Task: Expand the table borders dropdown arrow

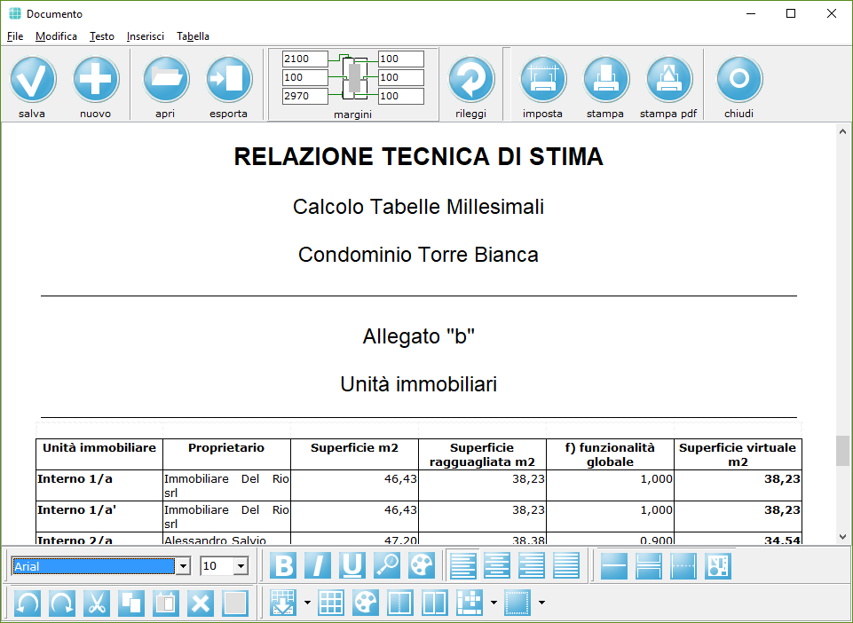Action: pyautogui.click(x=541, y=603)
